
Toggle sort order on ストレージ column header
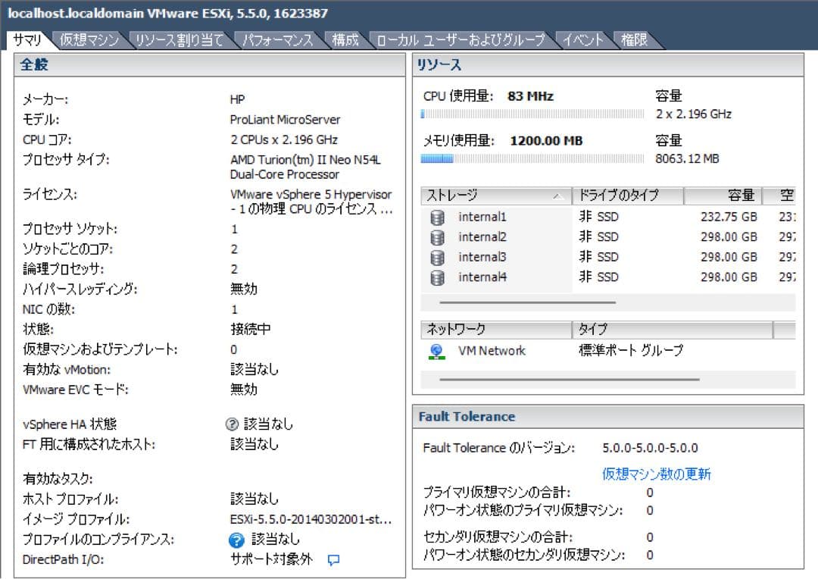492,196
